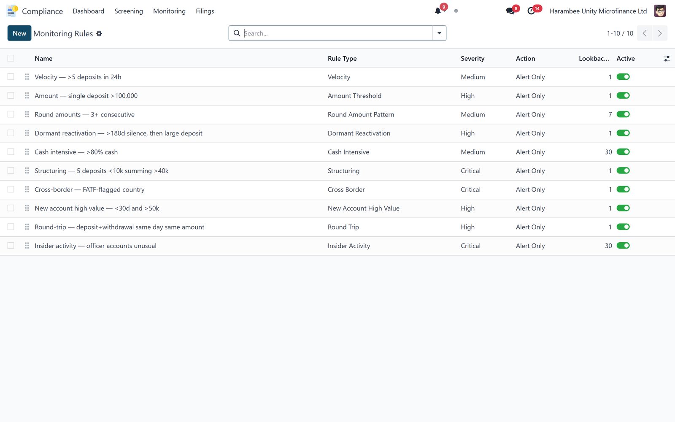Click lookback value 7 in Round amounts row
This screenshot has width=675, height=422.
610,114
